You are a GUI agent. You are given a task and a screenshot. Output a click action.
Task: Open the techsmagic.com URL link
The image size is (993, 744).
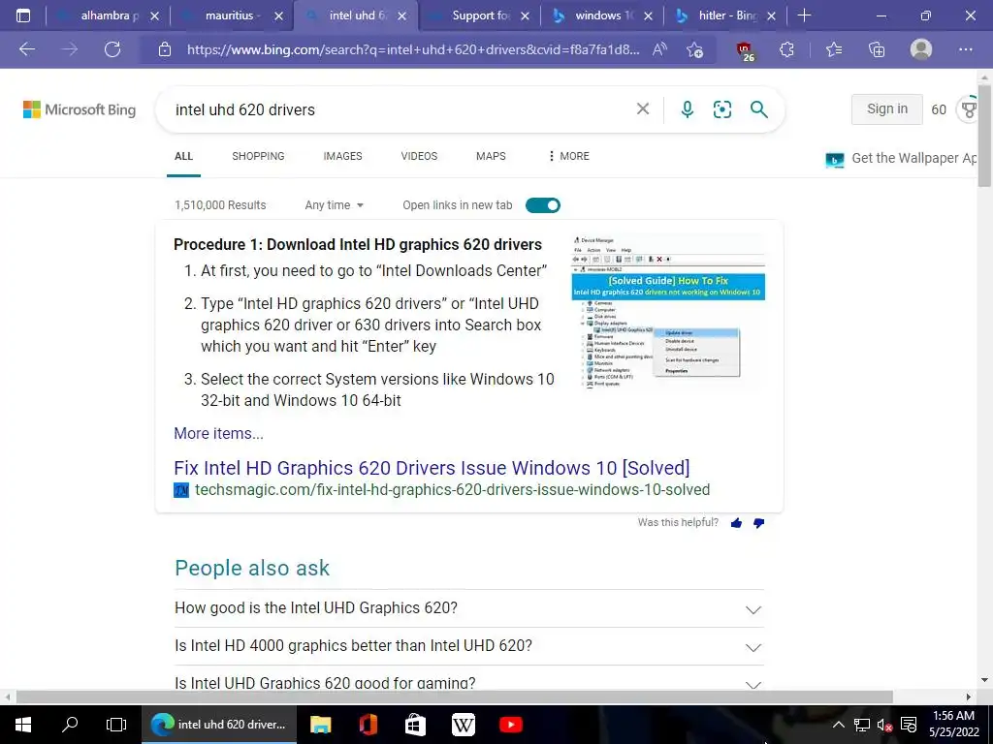(452, 489)
